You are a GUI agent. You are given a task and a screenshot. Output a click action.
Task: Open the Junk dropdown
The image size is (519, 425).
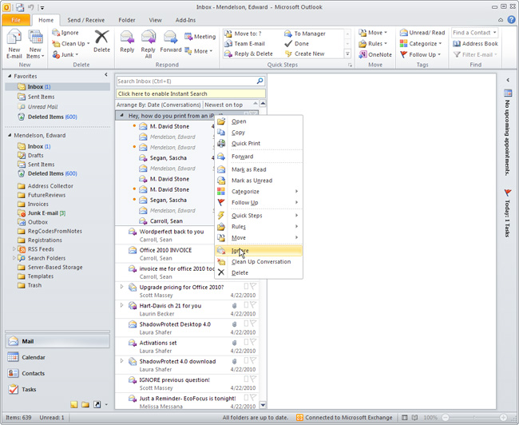coord(65,54)
